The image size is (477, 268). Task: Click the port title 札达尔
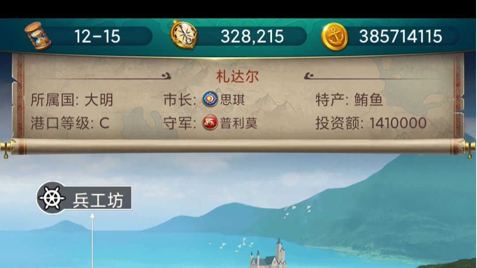tap(237, 77)
